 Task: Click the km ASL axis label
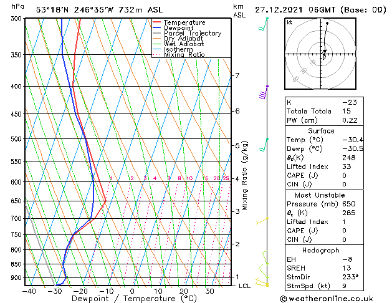[239, 11]
